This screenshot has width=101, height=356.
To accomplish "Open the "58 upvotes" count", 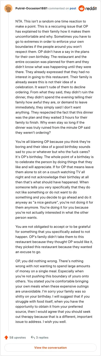I will tap(18, 337).
